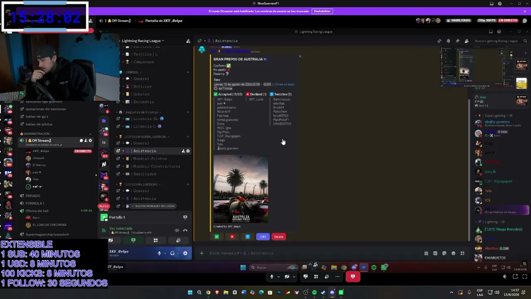Open Spotify from the Windows taskbar

pos(314,292)
